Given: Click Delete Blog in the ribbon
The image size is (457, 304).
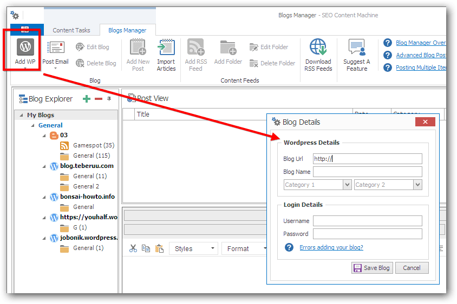Looking at the screenshot, I should point(96,63).
